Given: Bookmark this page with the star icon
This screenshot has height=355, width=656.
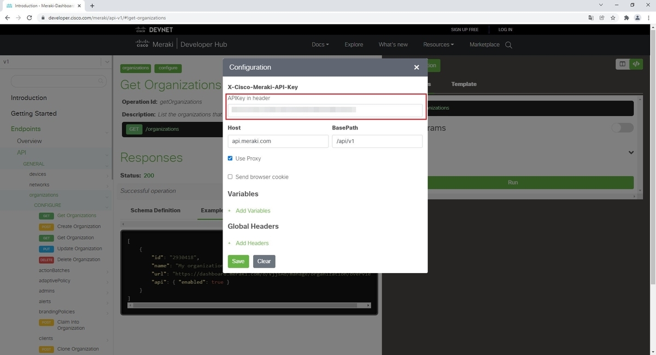Looking at the screenshot, I should point(613,17).
